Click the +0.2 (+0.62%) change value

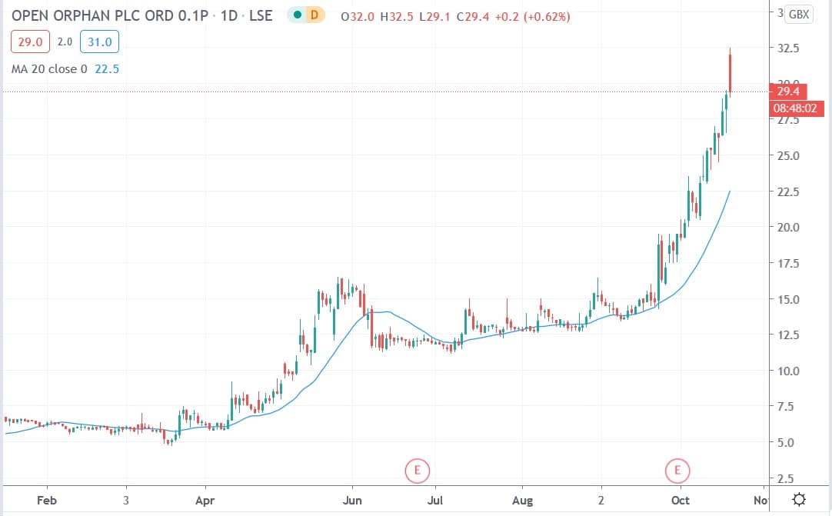[x=532, y=16]
